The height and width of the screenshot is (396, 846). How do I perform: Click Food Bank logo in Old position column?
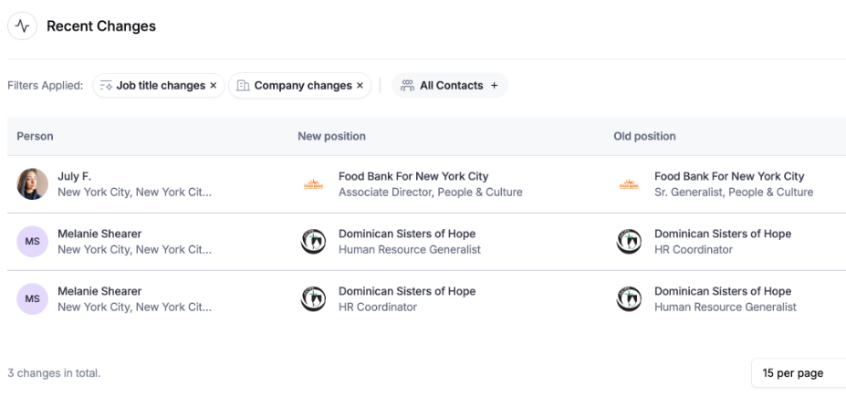click(629, 184)
